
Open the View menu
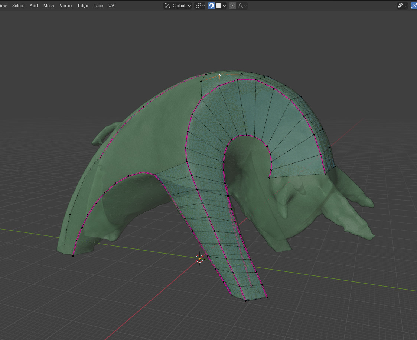point(3,6)
